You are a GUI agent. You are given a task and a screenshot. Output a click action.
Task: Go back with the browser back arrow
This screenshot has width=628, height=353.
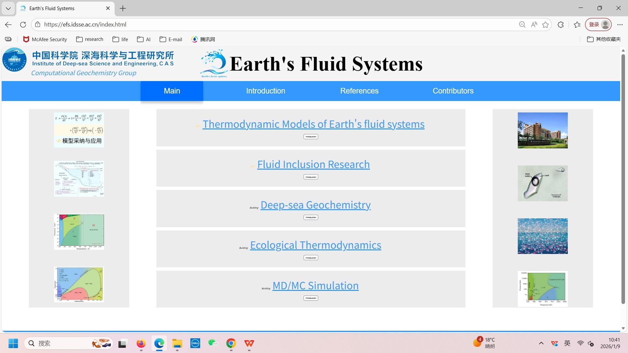point(9,25)
